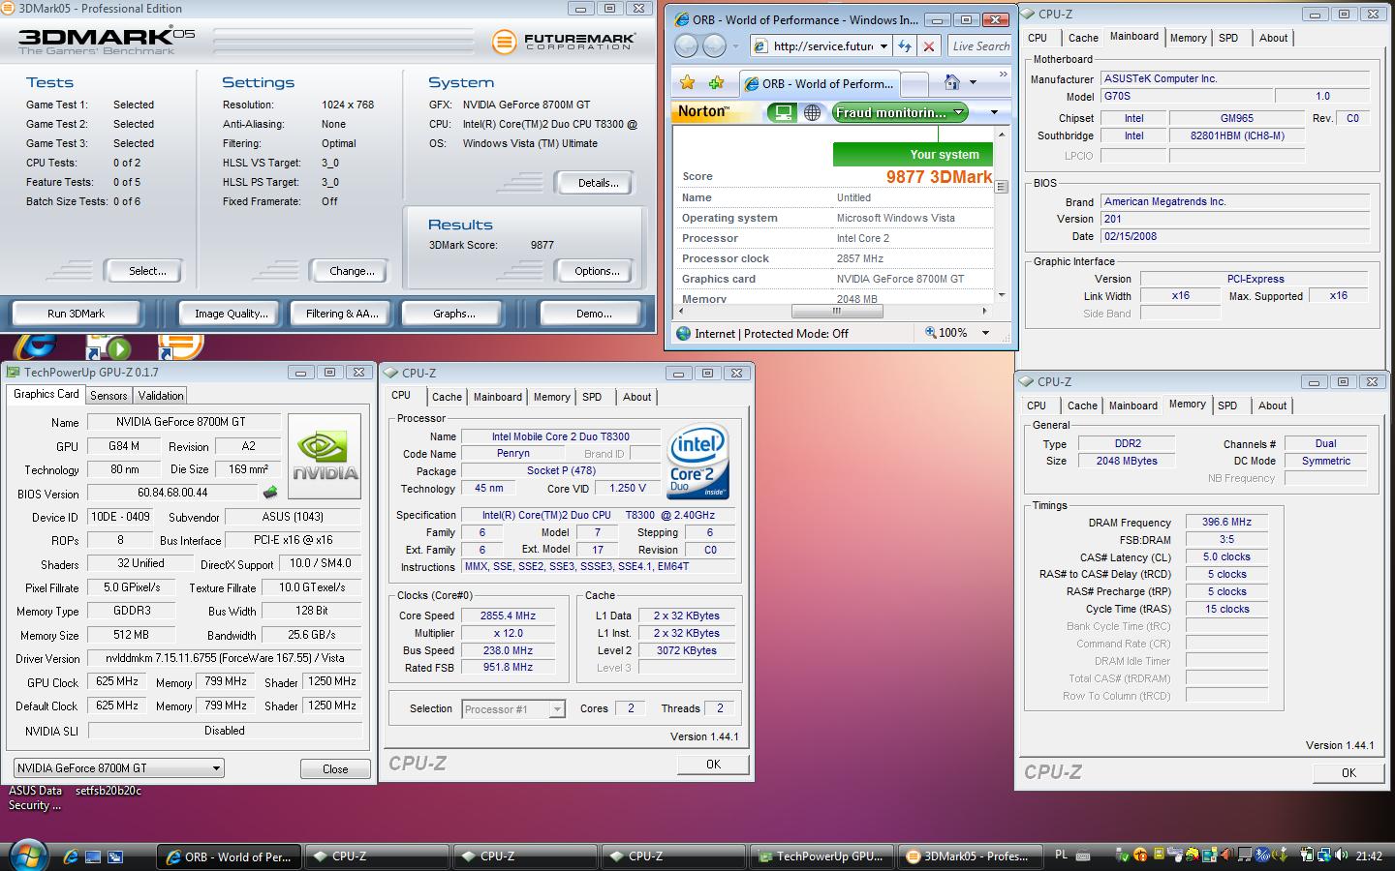Screen dimensions: 1395x871
Task: Click the new empty tab button in IE
Action: coord(914,83)
